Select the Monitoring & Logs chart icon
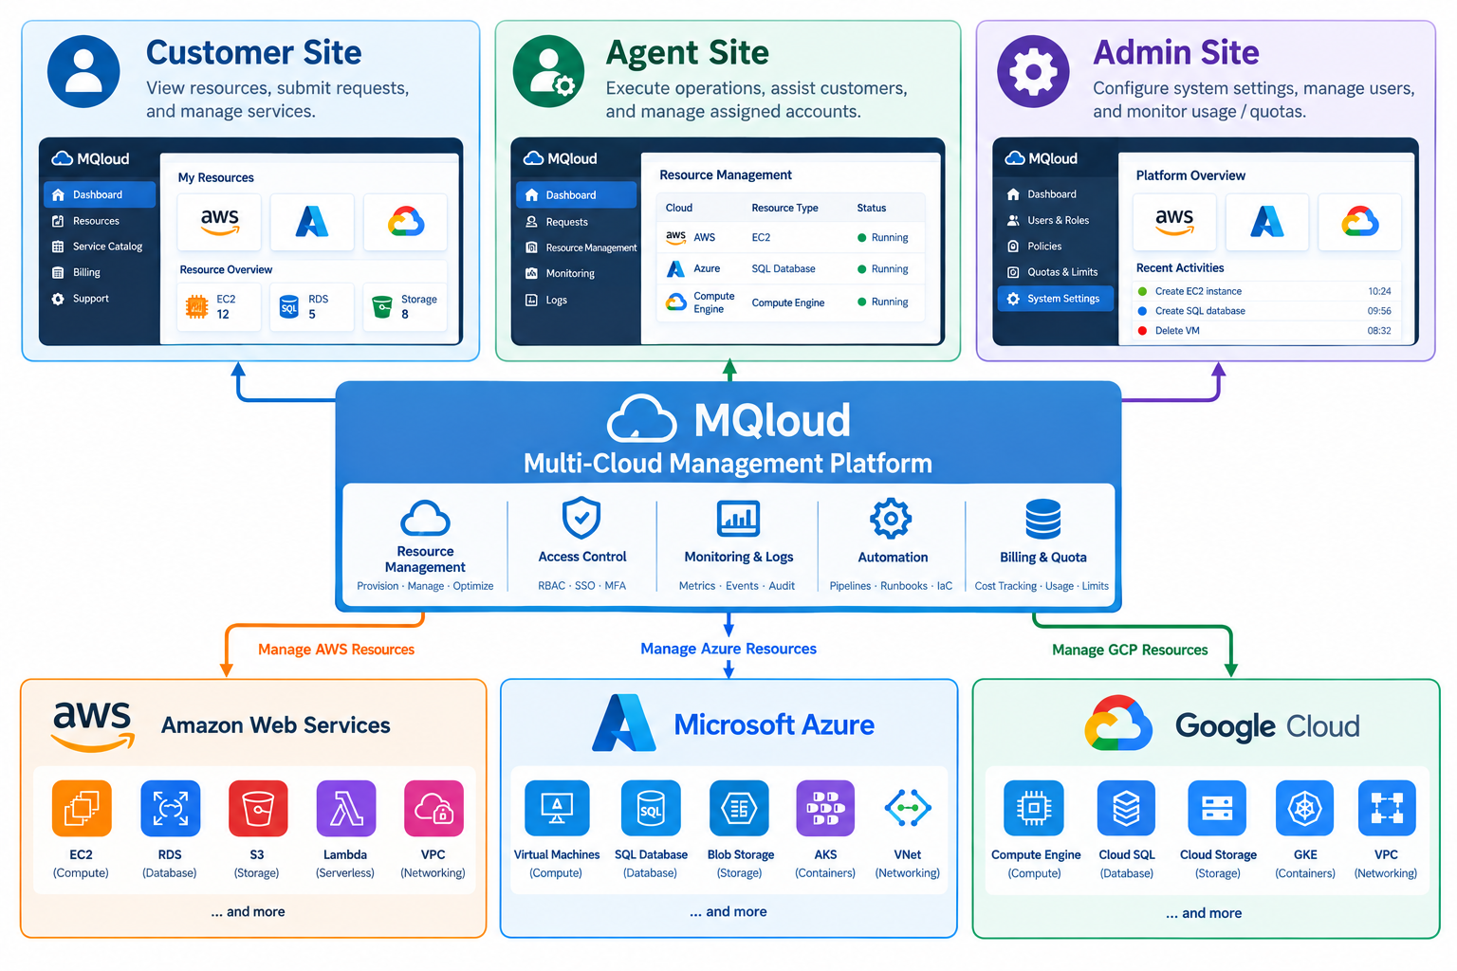Screen dimensions: 1457x971 738,519
